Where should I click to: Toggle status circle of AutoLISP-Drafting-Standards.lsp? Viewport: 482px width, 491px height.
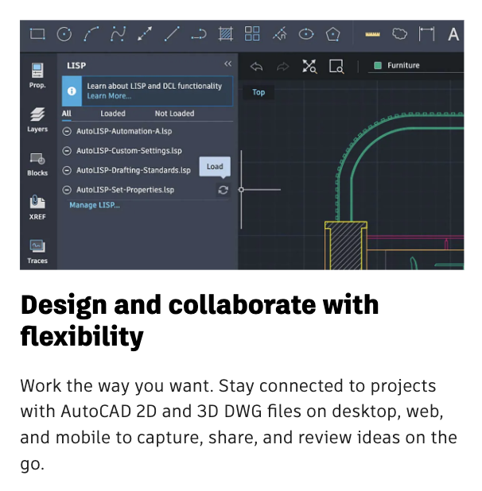[x=67, y=170]
